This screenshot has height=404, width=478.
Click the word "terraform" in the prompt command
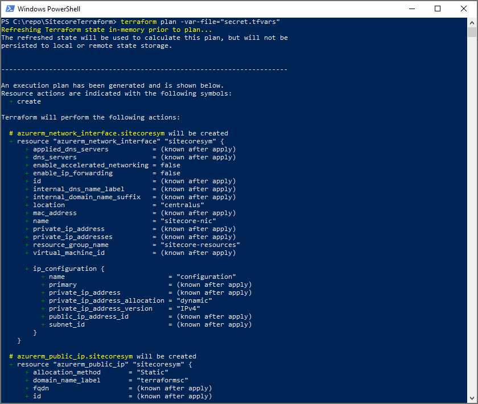pos(138,22)
